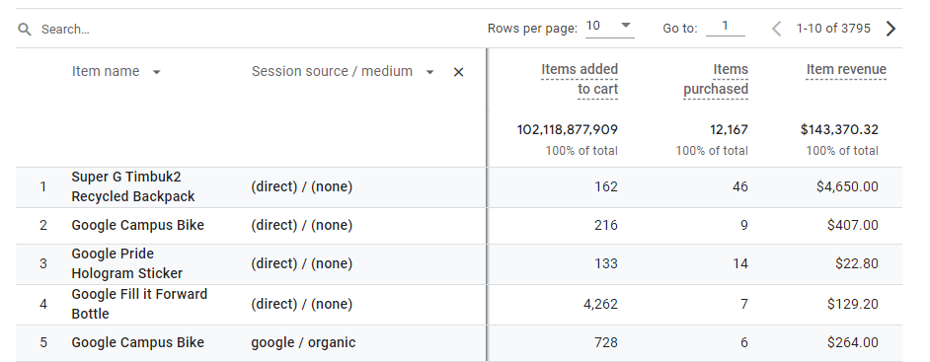Click the $129.20 revenue cell
The height and width of the screenshot is (362, 930).
pyautogui.click(x=853, y=304)
